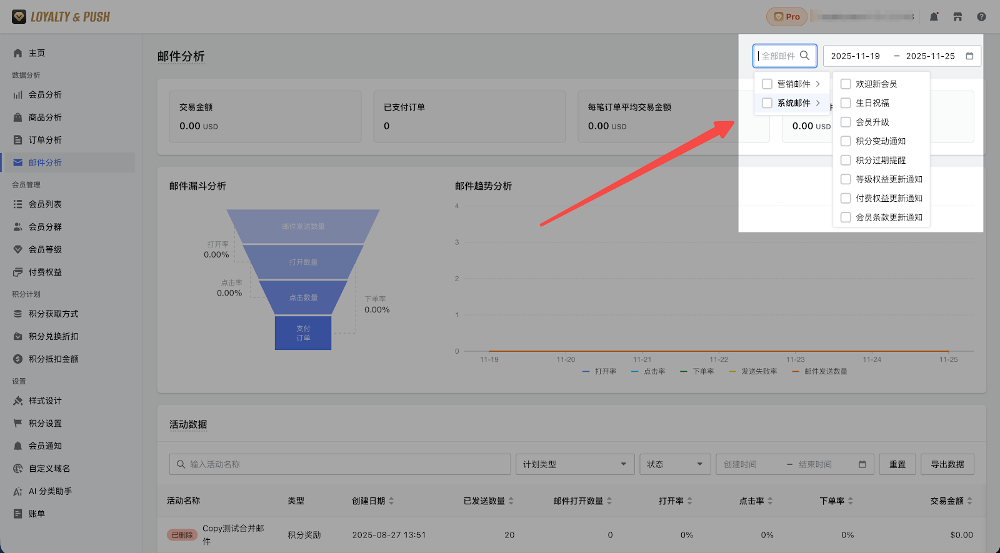Open the 计划类型 dropdown
1000x553 pixels.
[x=574, y=464]
